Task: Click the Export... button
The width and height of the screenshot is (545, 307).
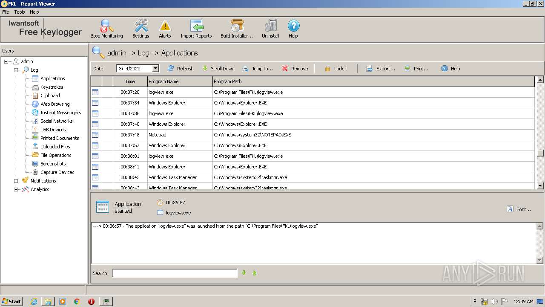Action: (x=381, y=69)
